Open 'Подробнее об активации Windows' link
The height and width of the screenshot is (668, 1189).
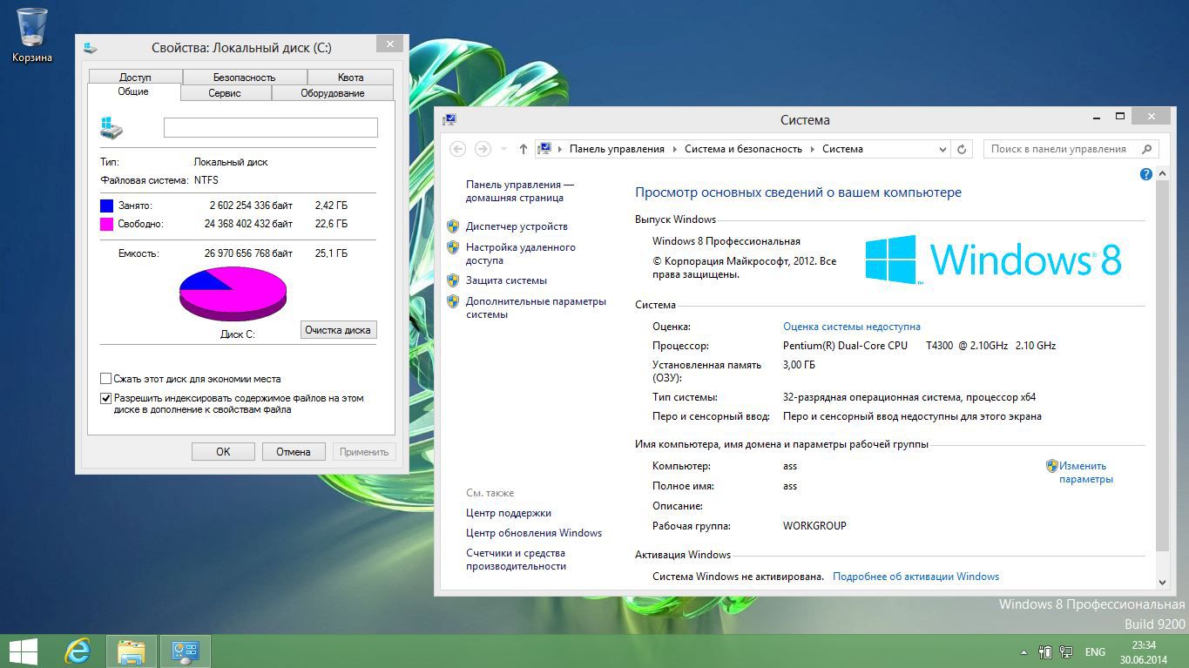(x=915, y=577)
